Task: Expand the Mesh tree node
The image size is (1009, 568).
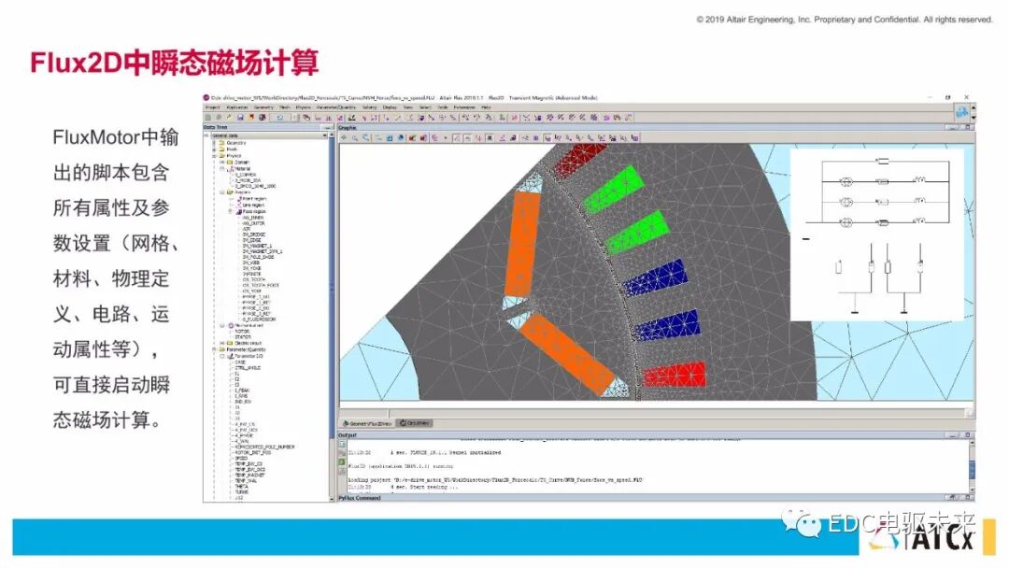Action: coord(214,149)
